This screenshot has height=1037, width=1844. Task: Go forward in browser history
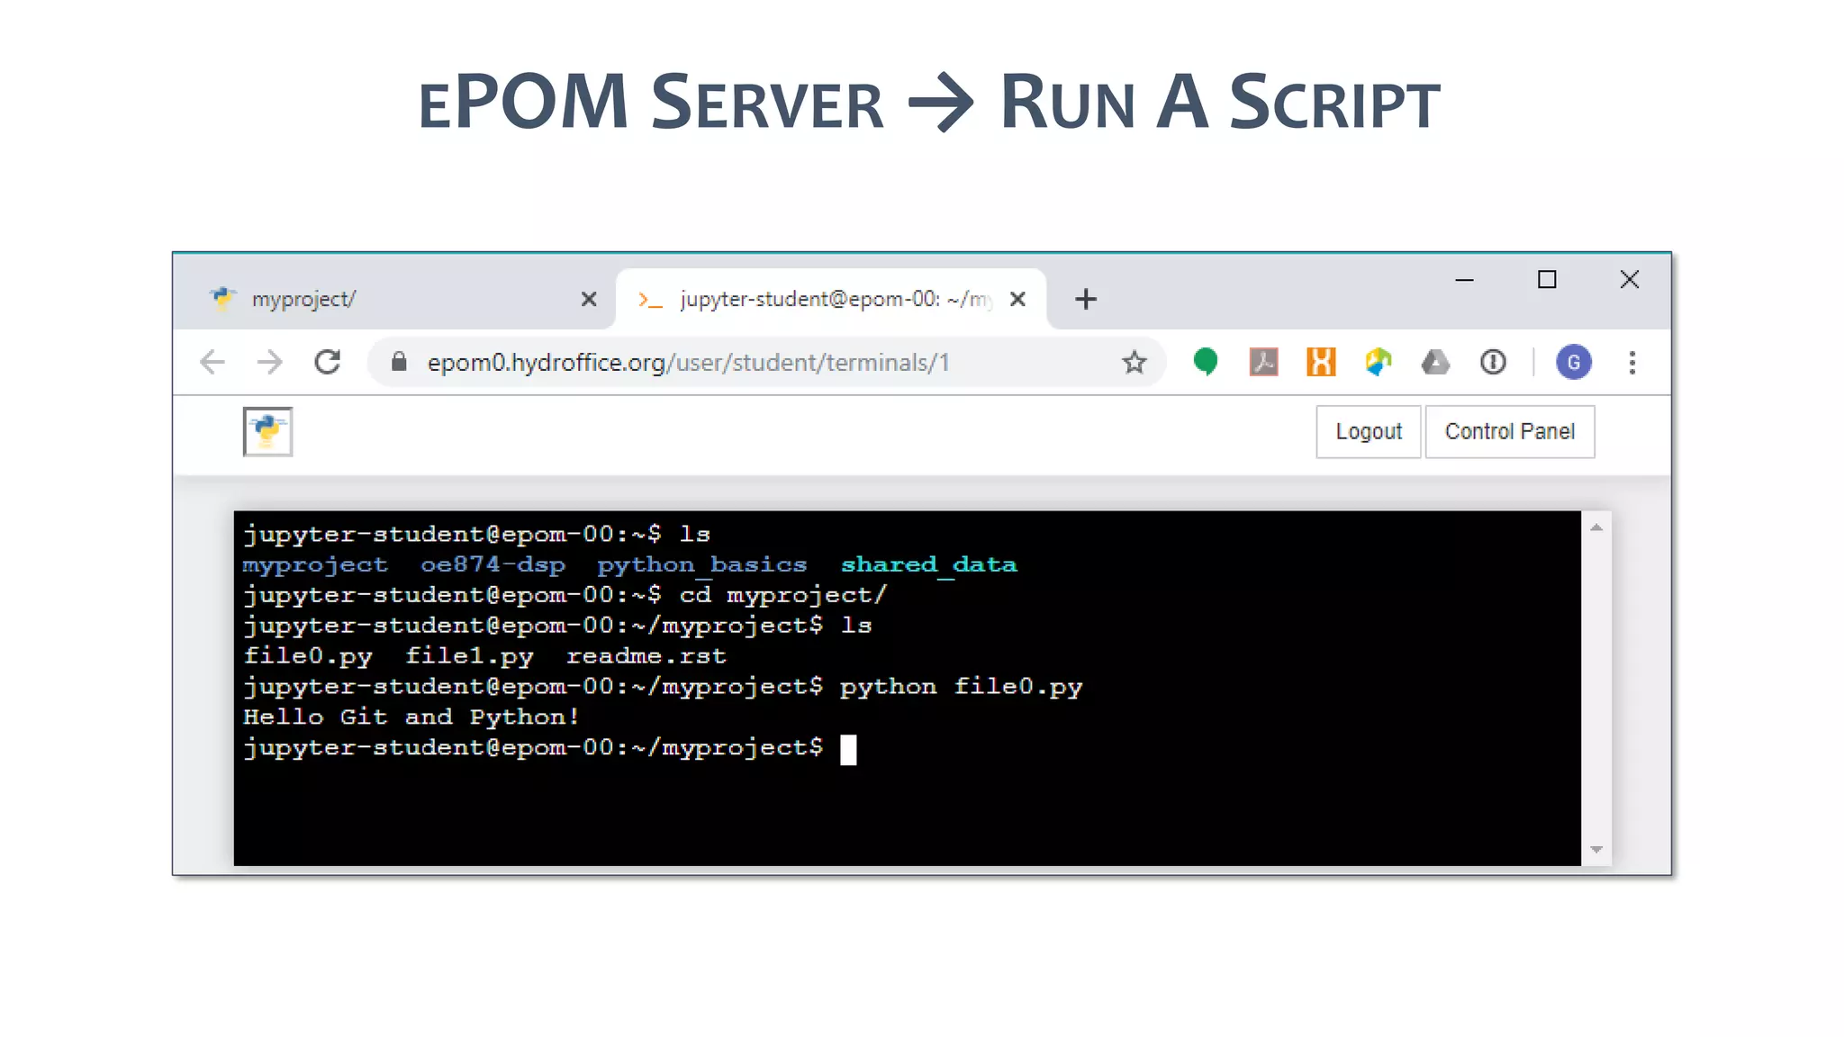(x=269, y=362)
